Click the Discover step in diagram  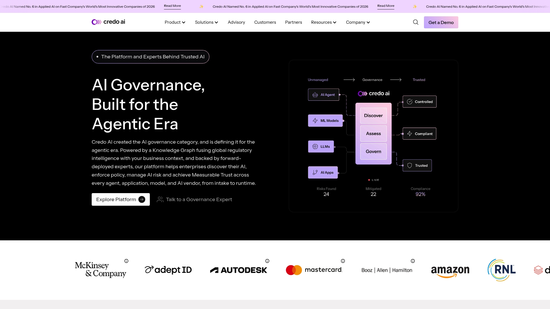click(x=373, y=116)
